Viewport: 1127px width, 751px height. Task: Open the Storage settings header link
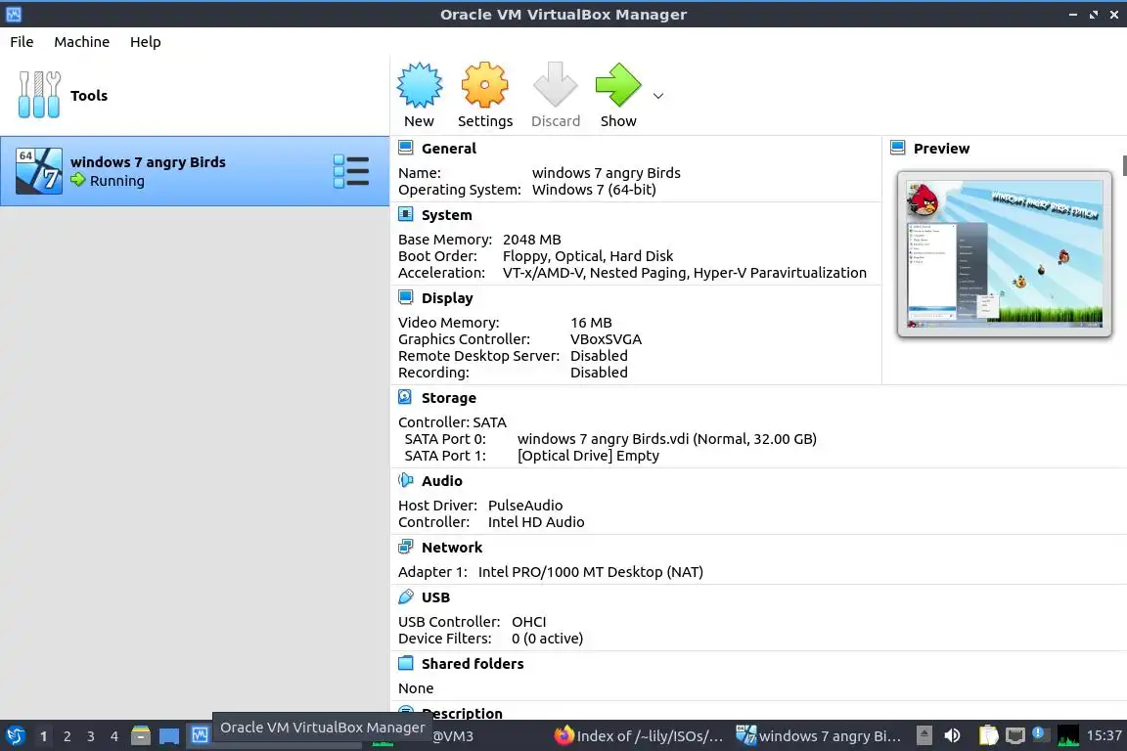448,398
